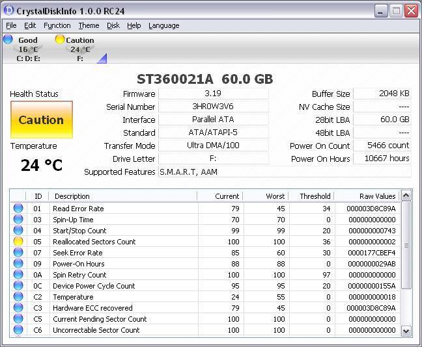Click raw value 0000000029AB
Viewport: 422px width, 347px height.
[x=372, y=264]
